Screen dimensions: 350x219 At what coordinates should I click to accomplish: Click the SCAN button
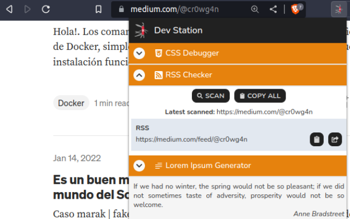[211, 96]
